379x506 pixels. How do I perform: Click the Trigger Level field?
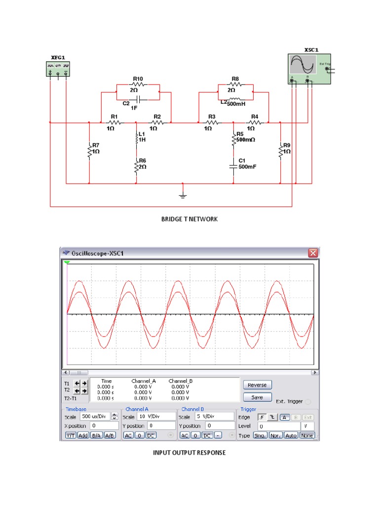point(279,426)
